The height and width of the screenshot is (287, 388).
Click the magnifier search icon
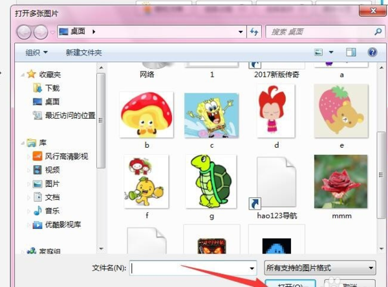coord(378,32)
